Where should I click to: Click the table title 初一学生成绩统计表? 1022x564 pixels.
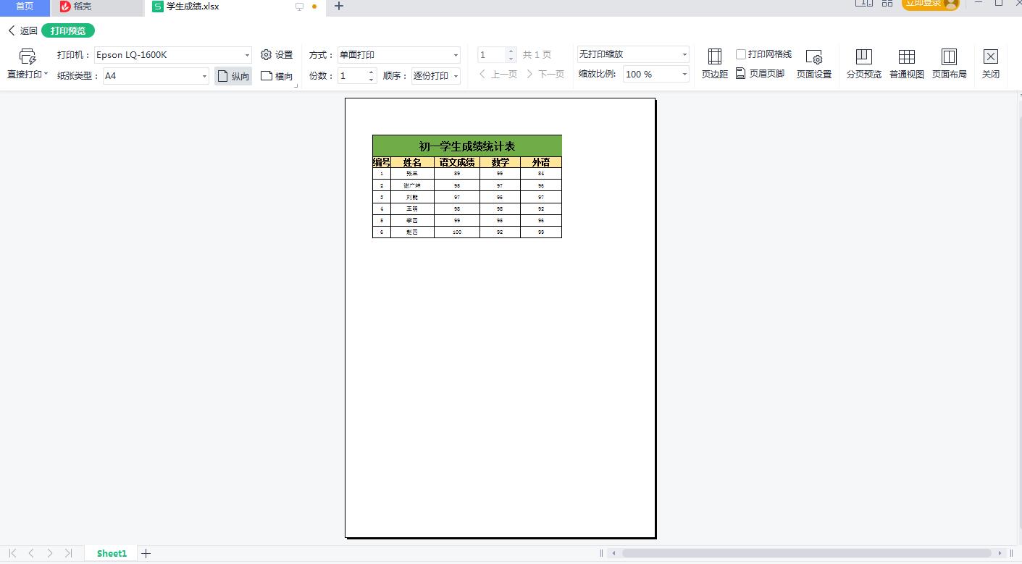click(x=467, y=146)
